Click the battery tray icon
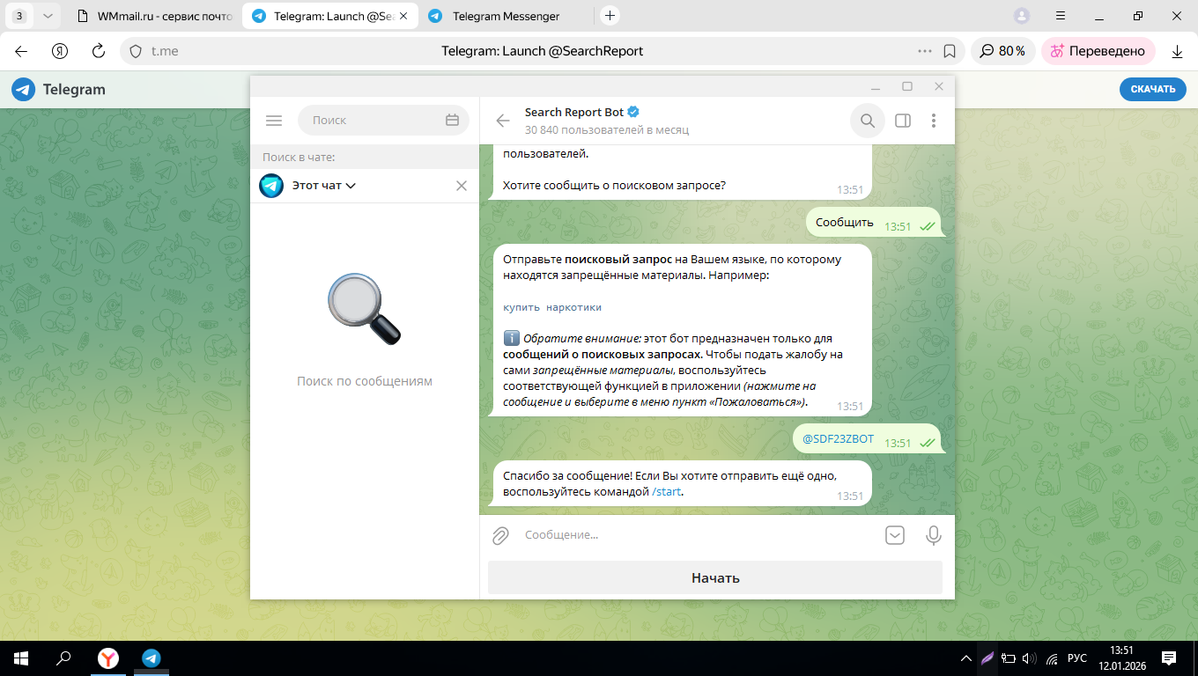Screen dimensions: 1198x676 click(x=1009, y=658)
